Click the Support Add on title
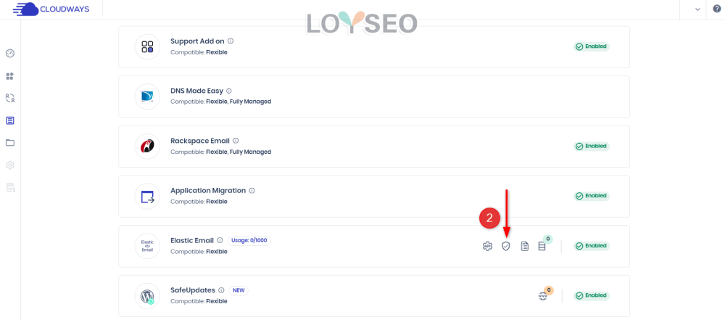This screenshot has height=320, width=725. coord(197,41)
